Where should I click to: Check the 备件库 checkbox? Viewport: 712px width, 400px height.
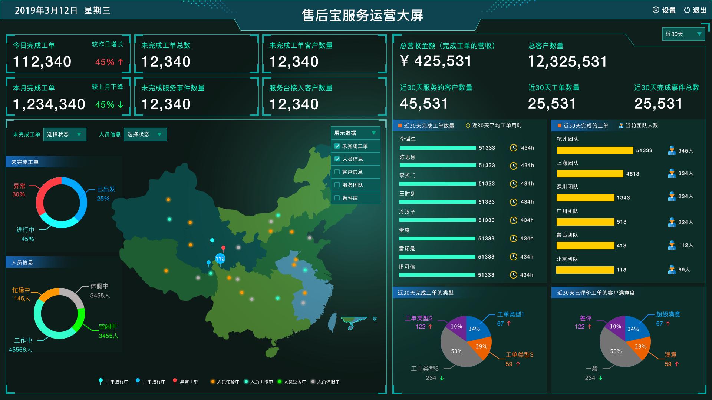(337, 198)
